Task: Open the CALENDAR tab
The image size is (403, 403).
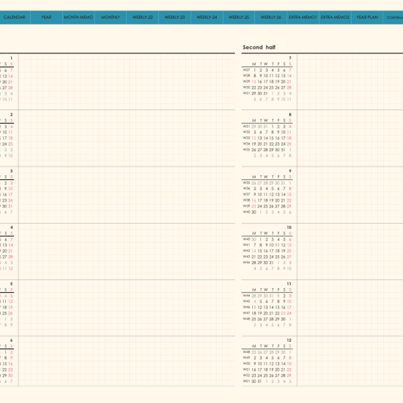Action: coord(14,17)
